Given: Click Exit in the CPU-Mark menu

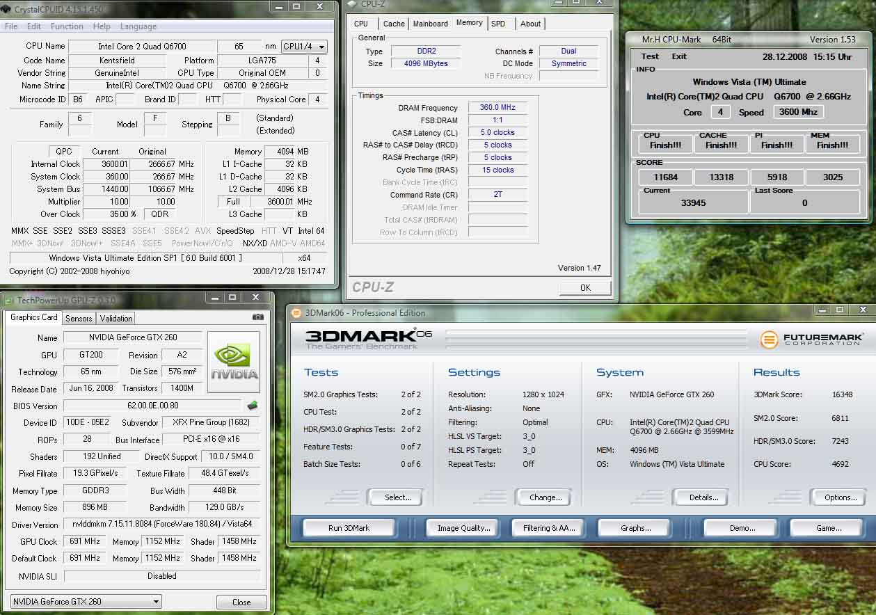Looking at the screenshot, I should [679, 56].
